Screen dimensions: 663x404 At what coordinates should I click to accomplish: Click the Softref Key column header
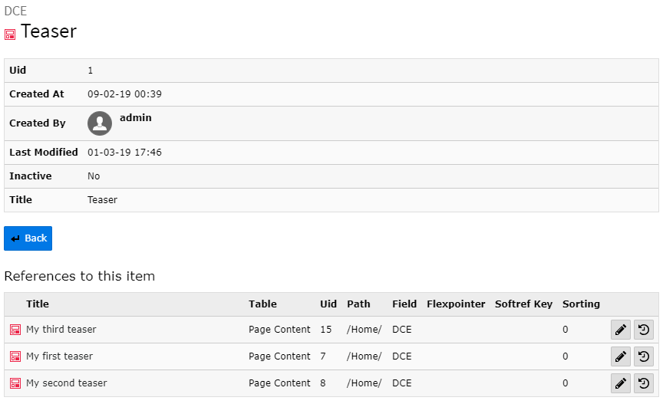point(523,304)
